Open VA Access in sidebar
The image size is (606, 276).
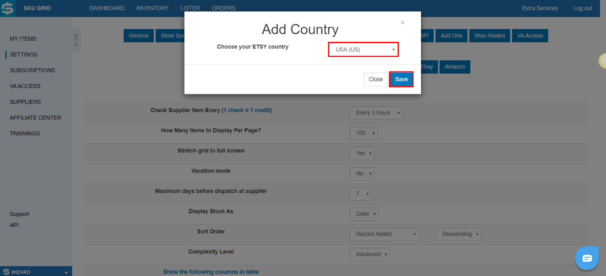pos(25,86)
